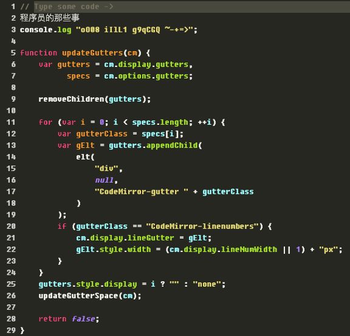This screenshot has width=350, height=336.
Task: Click the function name 'updateGutters'
Action: click(x=92, y=53)
